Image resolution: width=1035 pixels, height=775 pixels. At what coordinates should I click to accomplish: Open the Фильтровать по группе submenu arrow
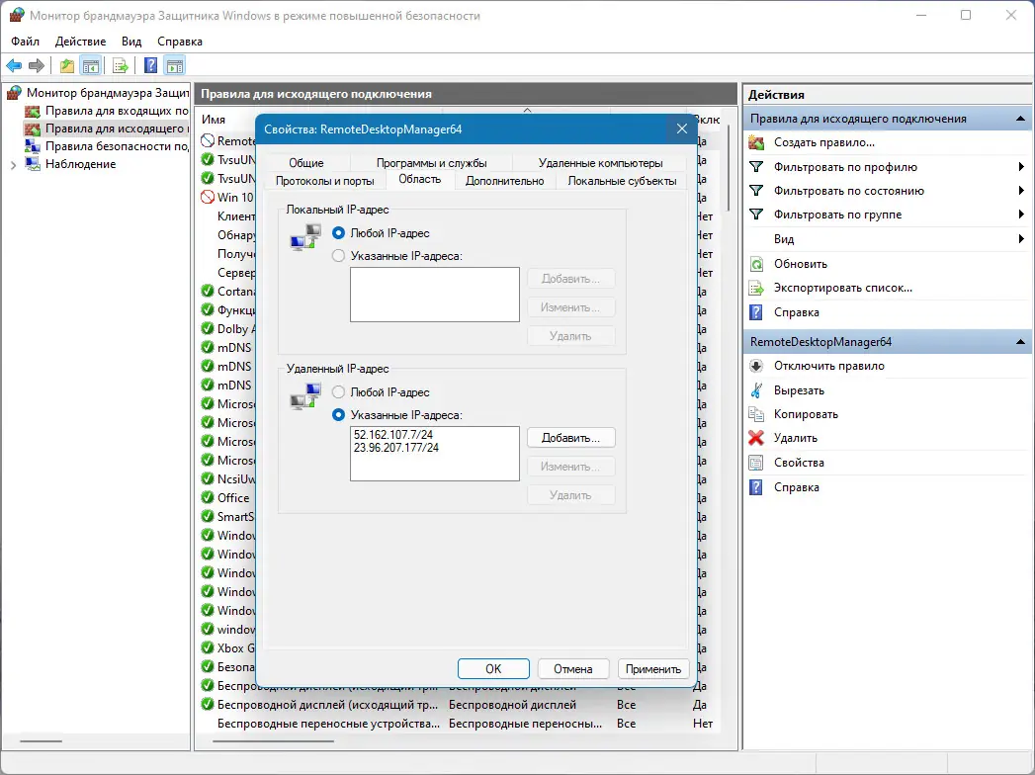coord(1021,215)
